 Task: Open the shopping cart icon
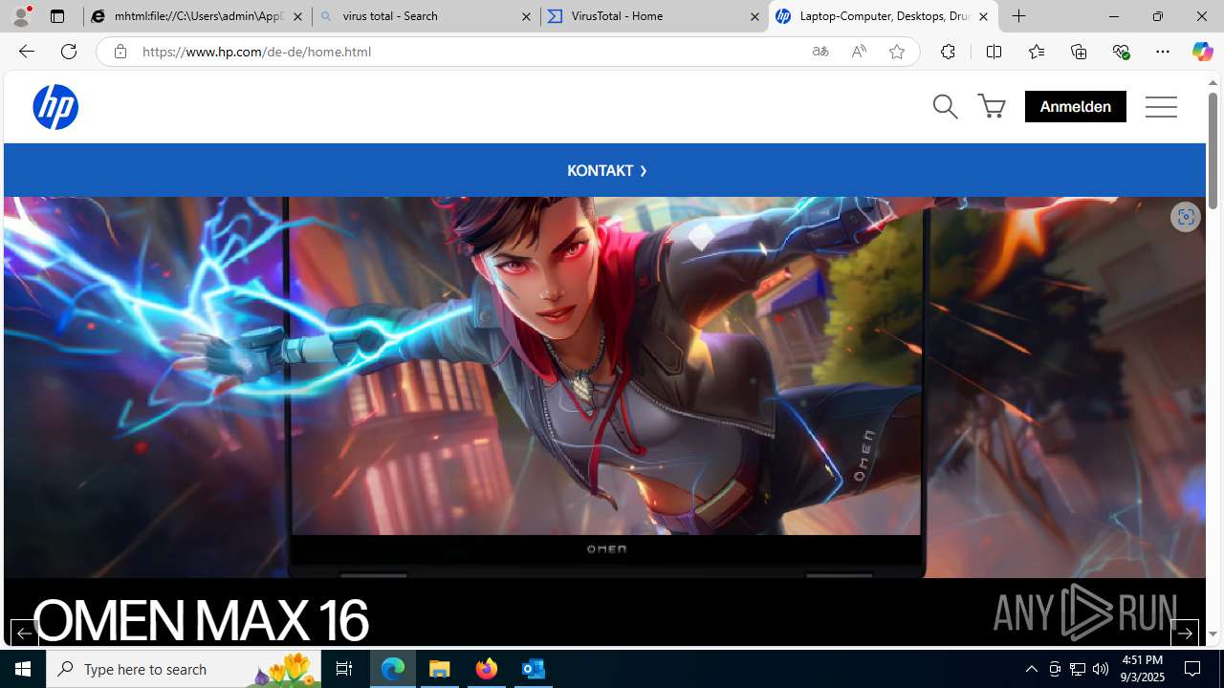click(992, 106)
